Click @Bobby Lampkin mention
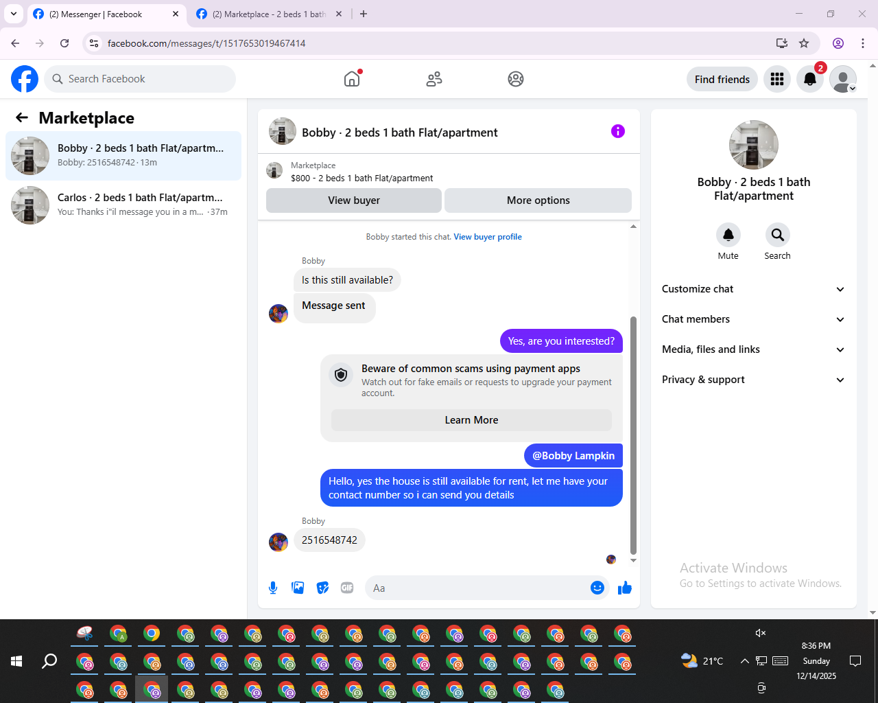Screen dimensions: 878x703 573,456
